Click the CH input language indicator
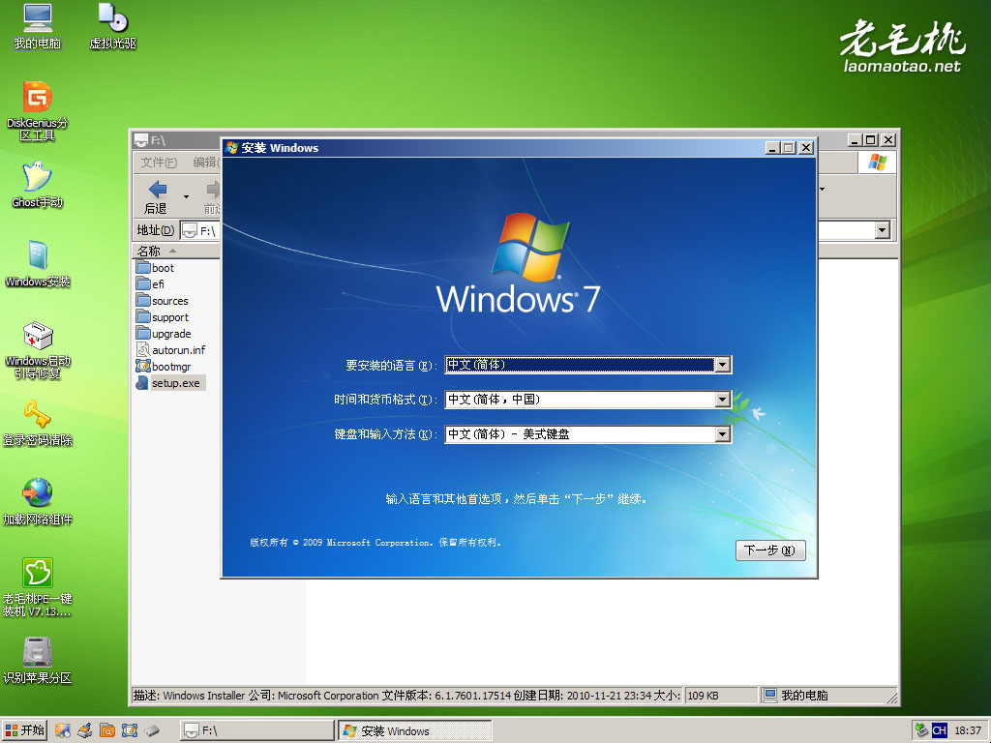This screenshot has width=991, height=743. click(x=939, y=730)
